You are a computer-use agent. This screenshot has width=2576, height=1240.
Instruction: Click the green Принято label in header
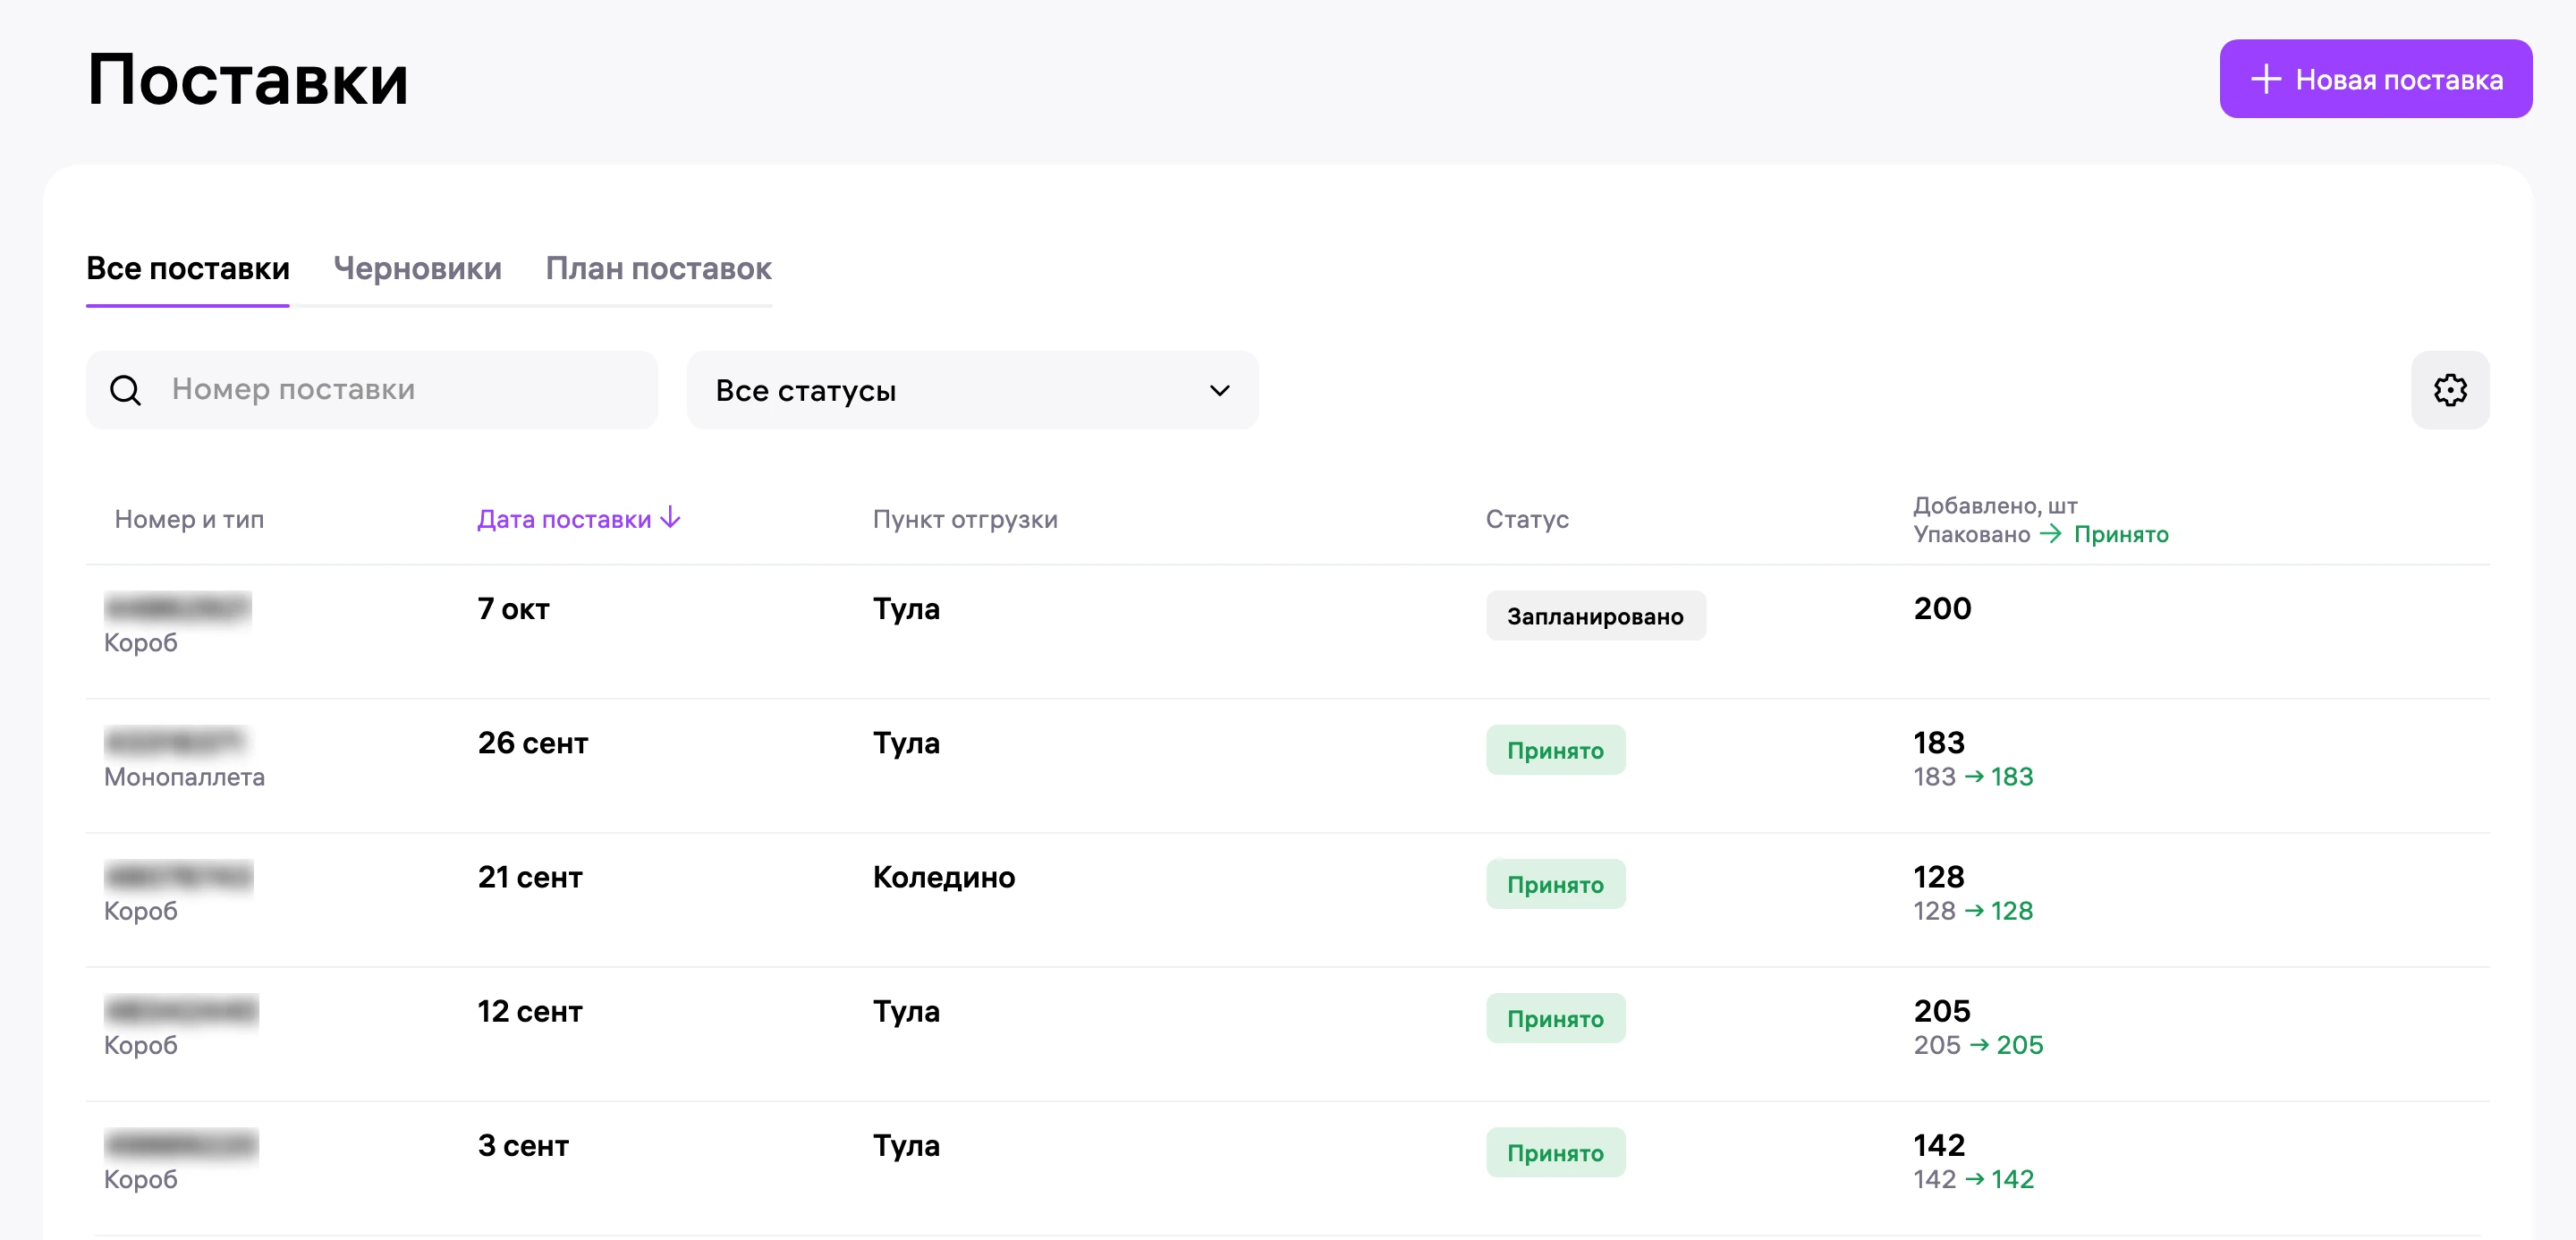click(x=2121, y=534)
